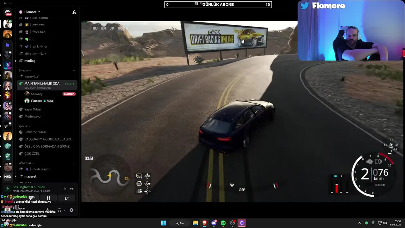Show hidden tray icons chevron
This screenshot has width=405, height=228.
tap(359, 223)
